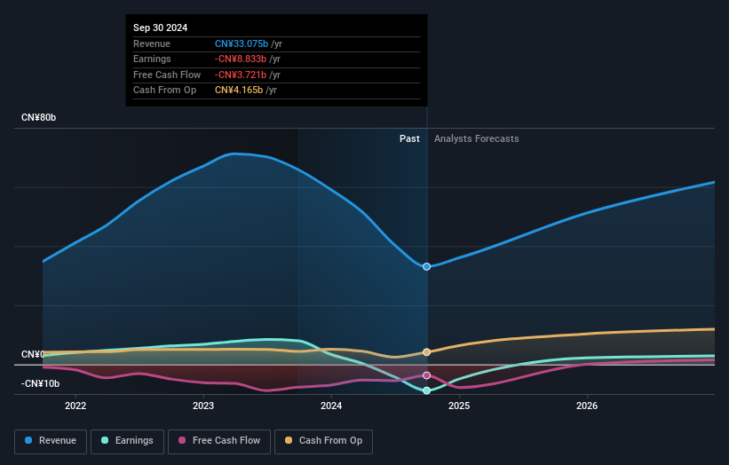Click the blue Revenue legend dot

[x=28, y=440]
